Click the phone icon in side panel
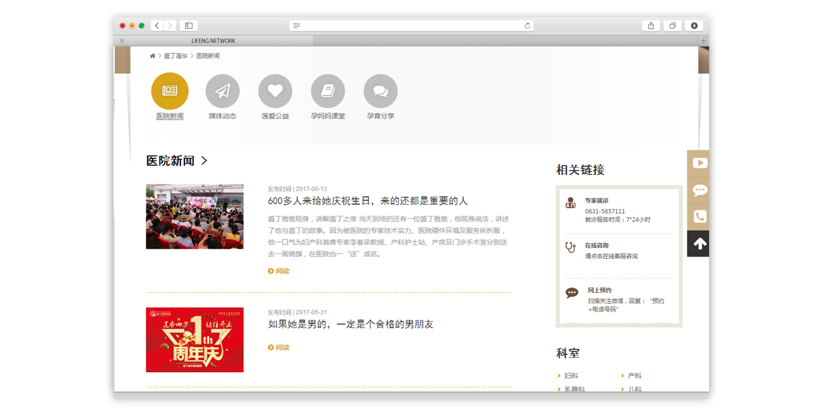Screen dimensions: 813x420 pyautogui.click(x=700, y=216)
